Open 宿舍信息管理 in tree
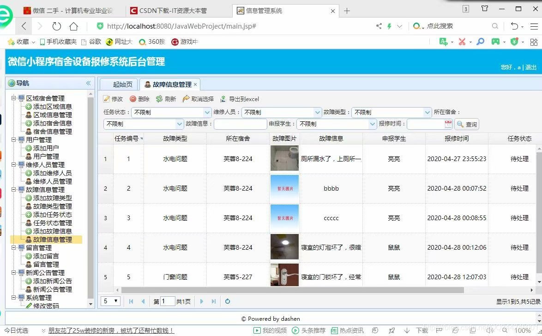This screenshot has height=336, width=542. pos(52,132)
